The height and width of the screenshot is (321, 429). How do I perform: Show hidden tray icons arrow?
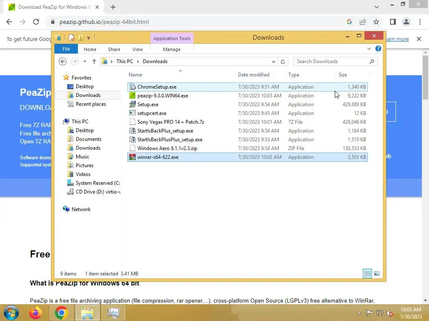pos(359,313)
